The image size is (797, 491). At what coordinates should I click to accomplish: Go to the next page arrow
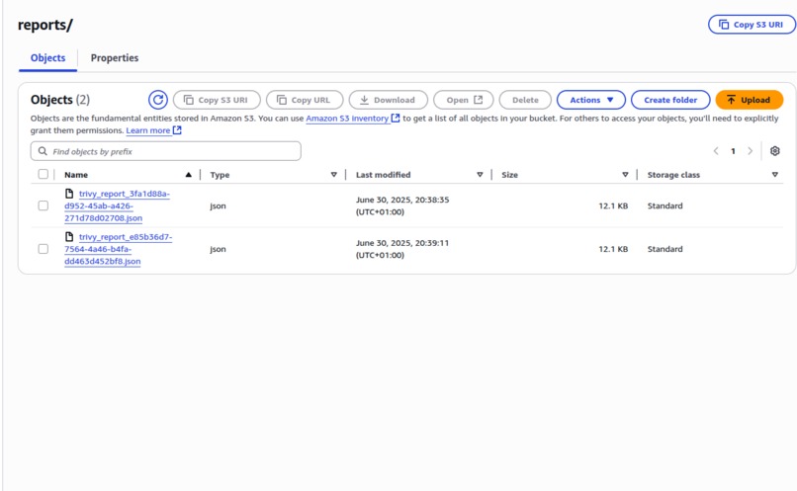tap(750, 151)
